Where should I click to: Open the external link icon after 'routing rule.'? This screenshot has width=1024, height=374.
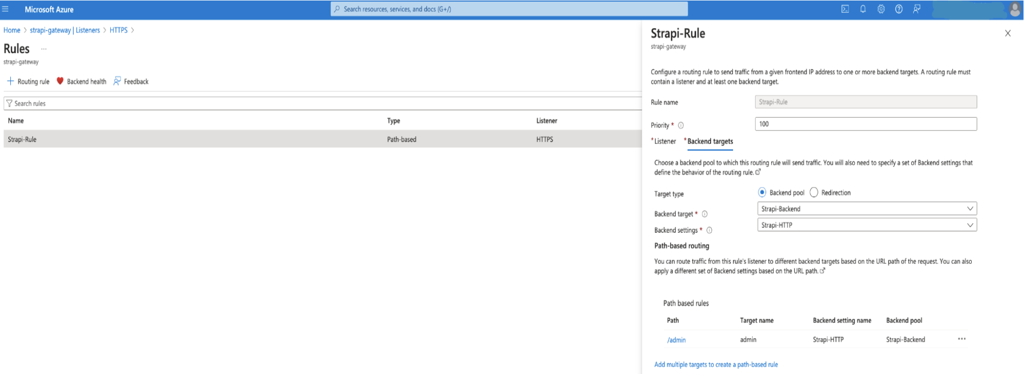point(758,172)
